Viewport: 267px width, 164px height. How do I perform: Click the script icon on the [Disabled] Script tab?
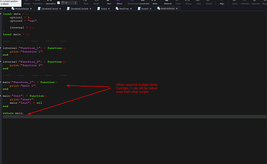(x=39, y=9)
